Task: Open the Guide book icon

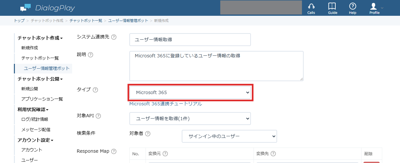Action: [332, 8]
